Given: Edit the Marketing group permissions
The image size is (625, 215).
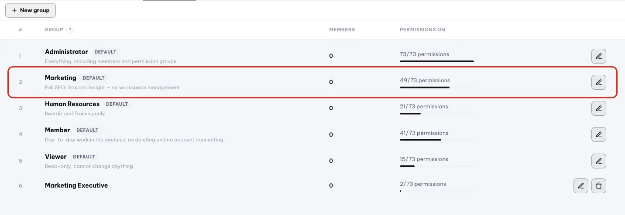Looking at the screenshot, I should 599,82.
